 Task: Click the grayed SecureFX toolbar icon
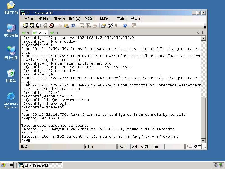pos(134,26)
